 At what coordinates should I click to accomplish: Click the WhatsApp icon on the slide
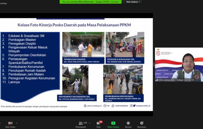113,106
